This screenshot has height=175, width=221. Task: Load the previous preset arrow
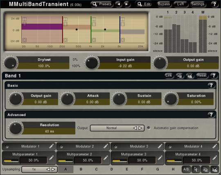coord(119,4)
